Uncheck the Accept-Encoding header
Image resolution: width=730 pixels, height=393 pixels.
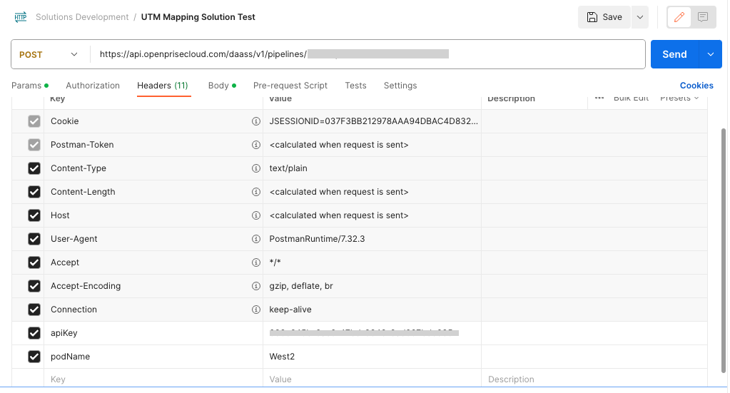coord(34,286)
